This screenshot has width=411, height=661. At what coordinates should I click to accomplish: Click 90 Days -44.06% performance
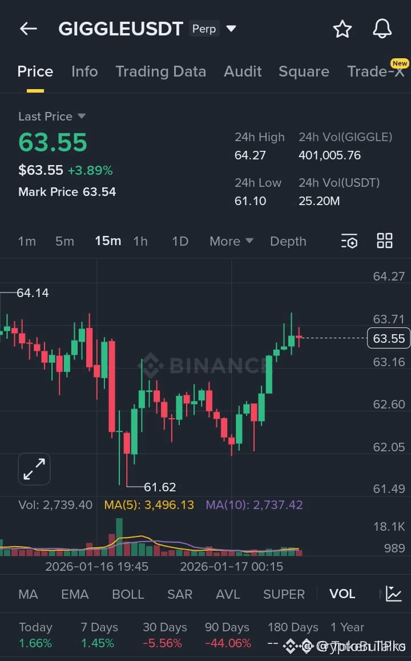[x=227, y=635]
